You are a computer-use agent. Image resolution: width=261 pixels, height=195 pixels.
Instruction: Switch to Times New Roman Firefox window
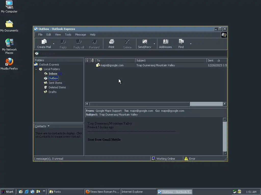[102, 192]
